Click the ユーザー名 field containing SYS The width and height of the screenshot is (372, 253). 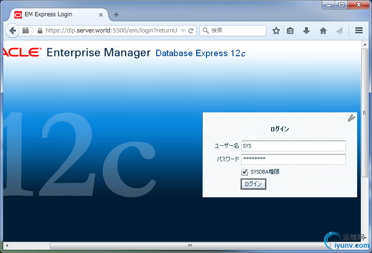point(293,146)
